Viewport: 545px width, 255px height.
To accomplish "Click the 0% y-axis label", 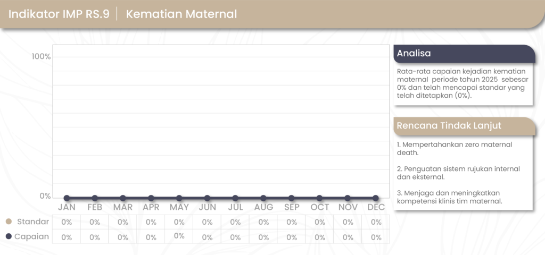I will (x=45, y=196).
